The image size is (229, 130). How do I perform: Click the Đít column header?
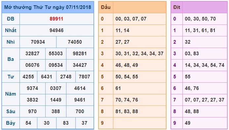176,7
